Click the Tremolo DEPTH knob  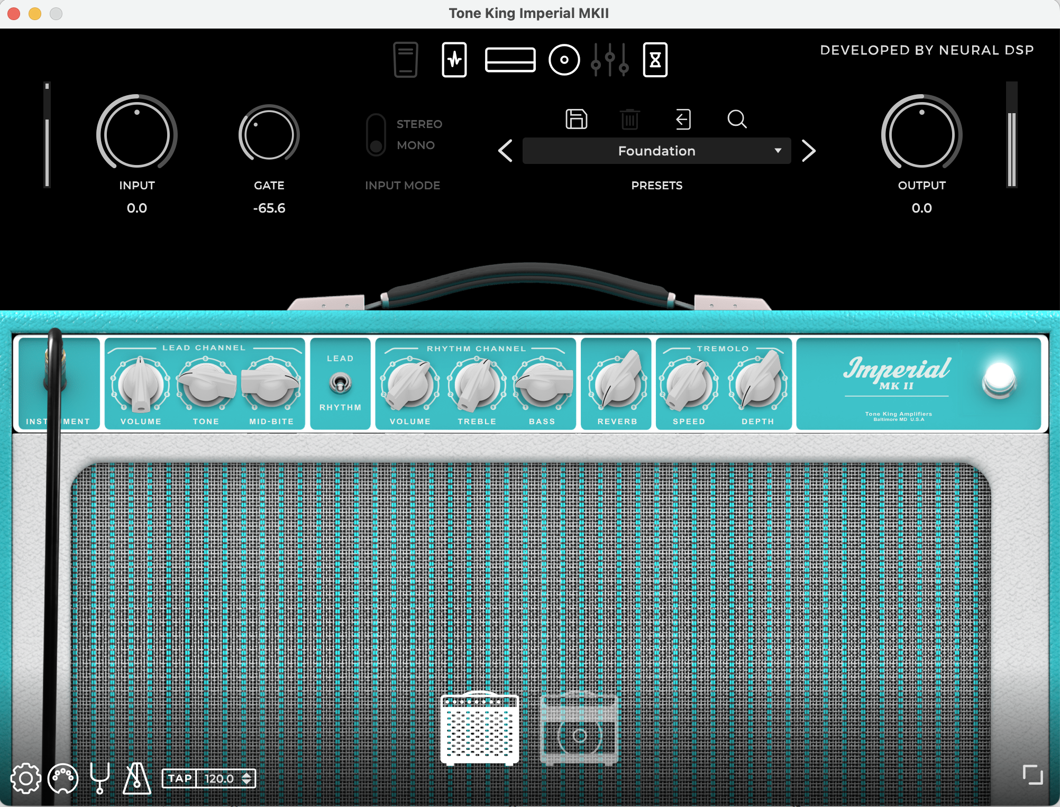point(757,383)
